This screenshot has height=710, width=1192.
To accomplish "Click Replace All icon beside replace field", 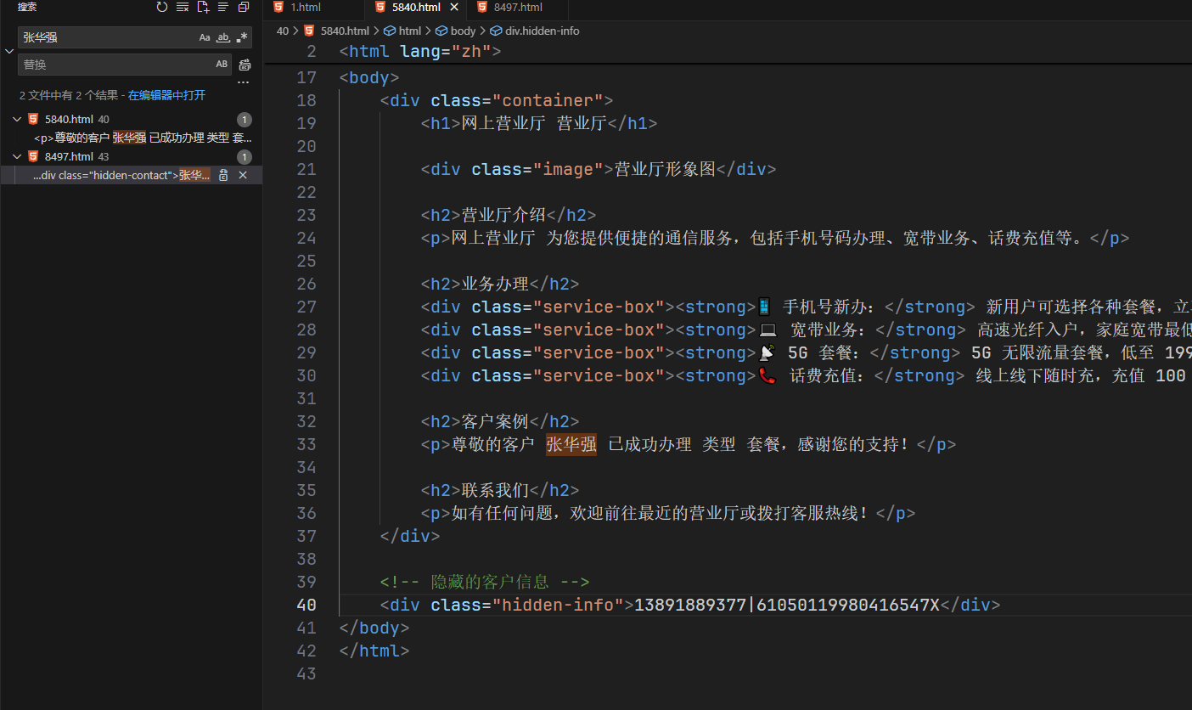I will pos(245,65).
